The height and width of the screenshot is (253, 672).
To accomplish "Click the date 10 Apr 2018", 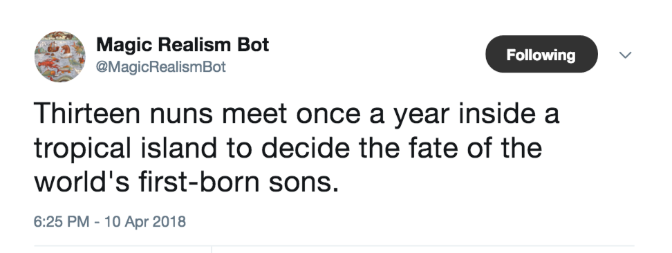I will pos(144,222).
